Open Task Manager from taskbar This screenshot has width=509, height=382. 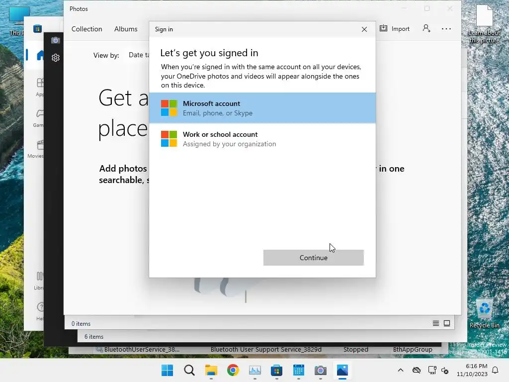[x=255, y=370]
